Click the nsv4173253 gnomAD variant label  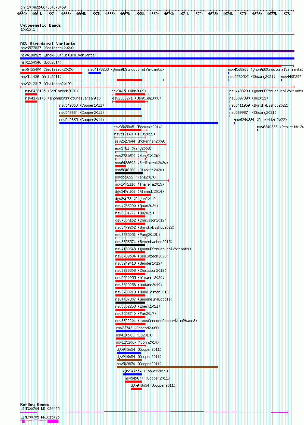pos(126,69)
